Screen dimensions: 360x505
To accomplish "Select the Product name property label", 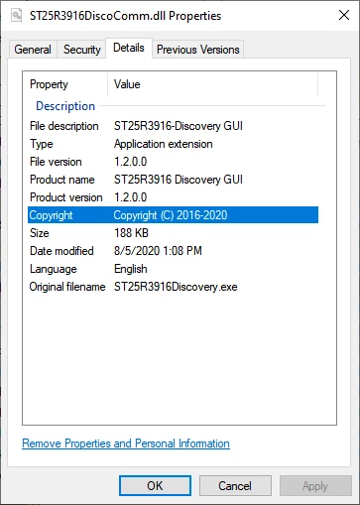I will 62,180.
